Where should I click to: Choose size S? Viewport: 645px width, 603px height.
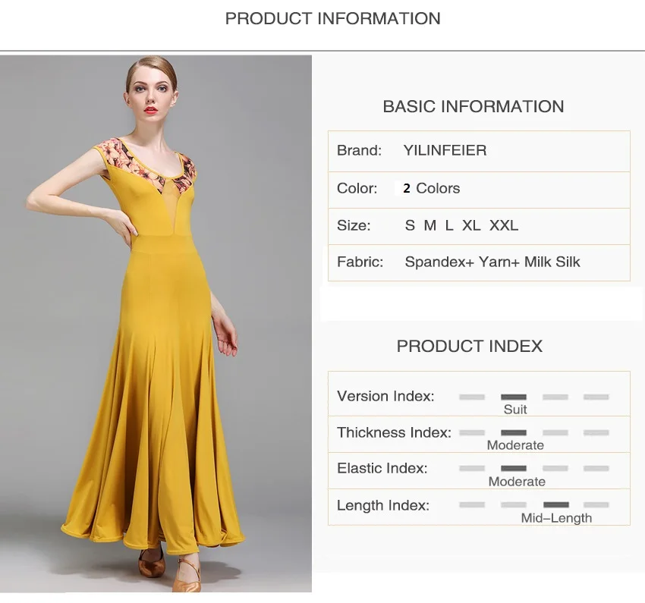click(410, 225)
